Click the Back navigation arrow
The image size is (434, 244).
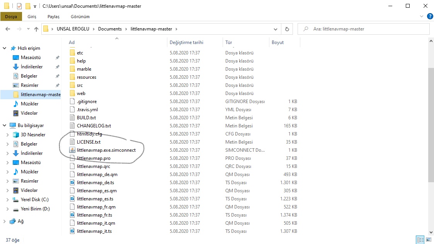(x=8, y=29)
